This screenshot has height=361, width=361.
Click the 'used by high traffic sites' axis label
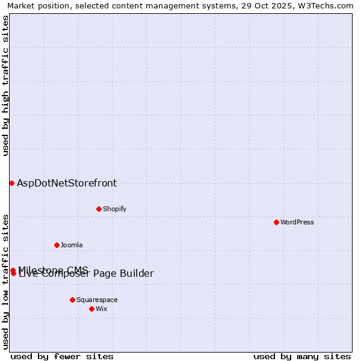(x=5, y=85)
